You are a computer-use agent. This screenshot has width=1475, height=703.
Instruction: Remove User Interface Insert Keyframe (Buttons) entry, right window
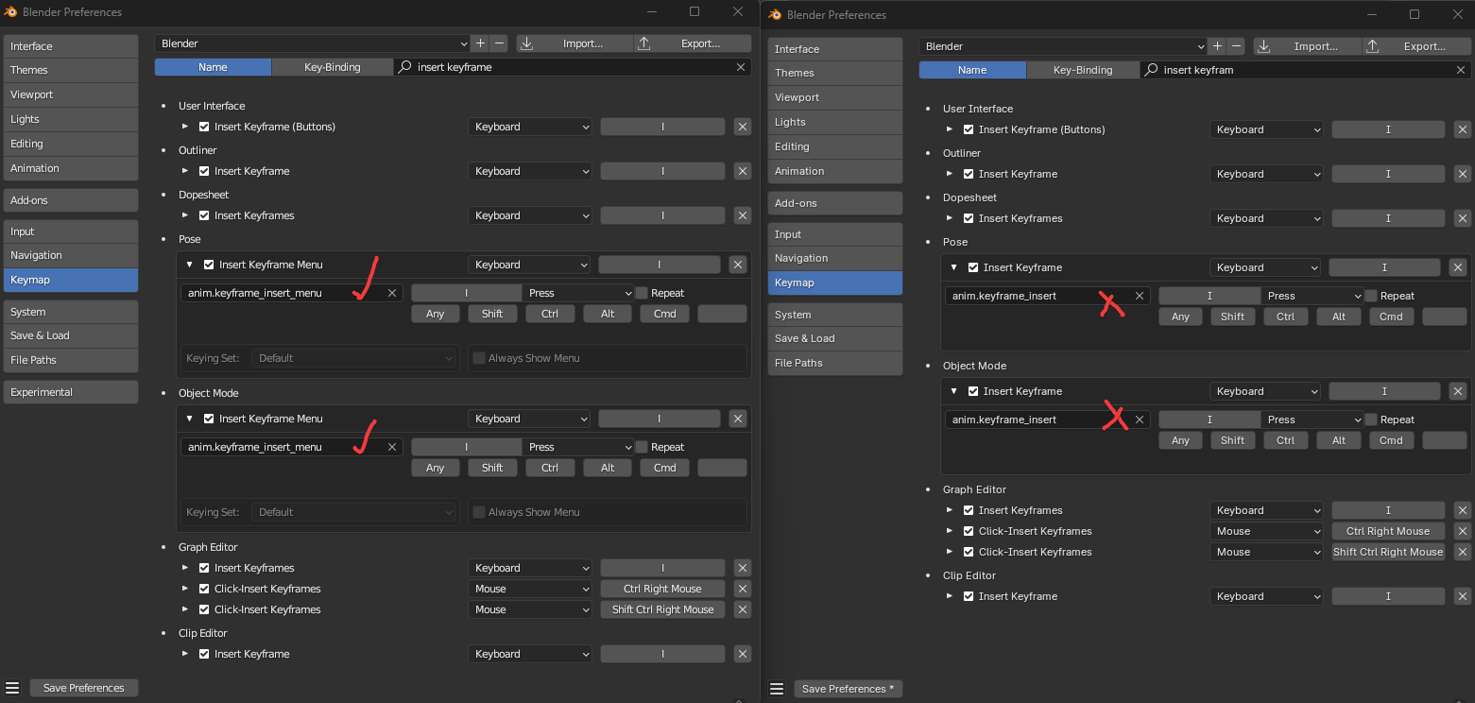click(1463, 129)
